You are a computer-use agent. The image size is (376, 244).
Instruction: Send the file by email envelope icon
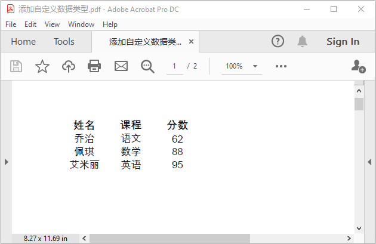coord(121,66)
